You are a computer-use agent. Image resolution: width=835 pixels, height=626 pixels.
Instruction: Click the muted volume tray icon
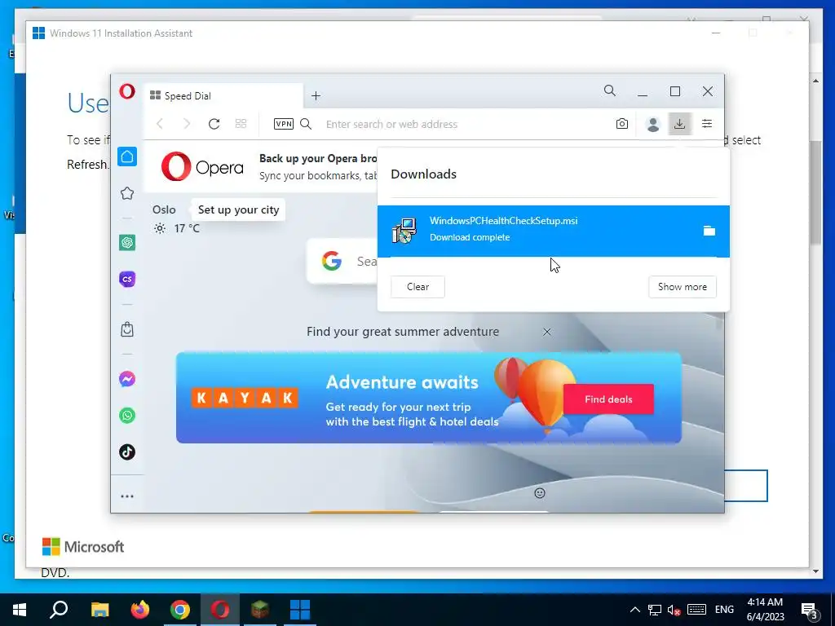pos(674,610)
